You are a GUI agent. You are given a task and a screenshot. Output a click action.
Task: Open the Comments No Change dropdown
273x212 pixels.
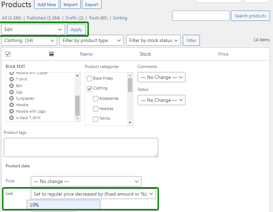161,77
